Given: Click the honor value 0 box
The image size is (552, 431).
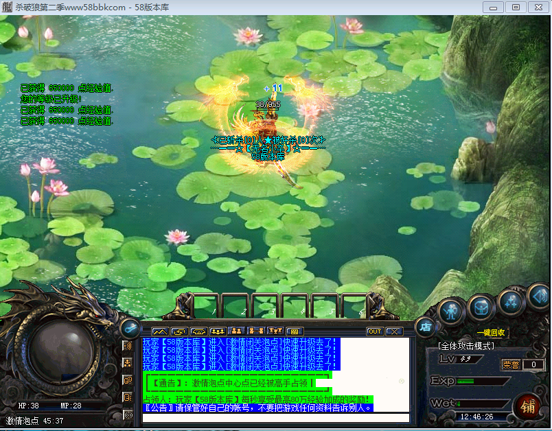Looking at the screenshot, I should [533, 364].
